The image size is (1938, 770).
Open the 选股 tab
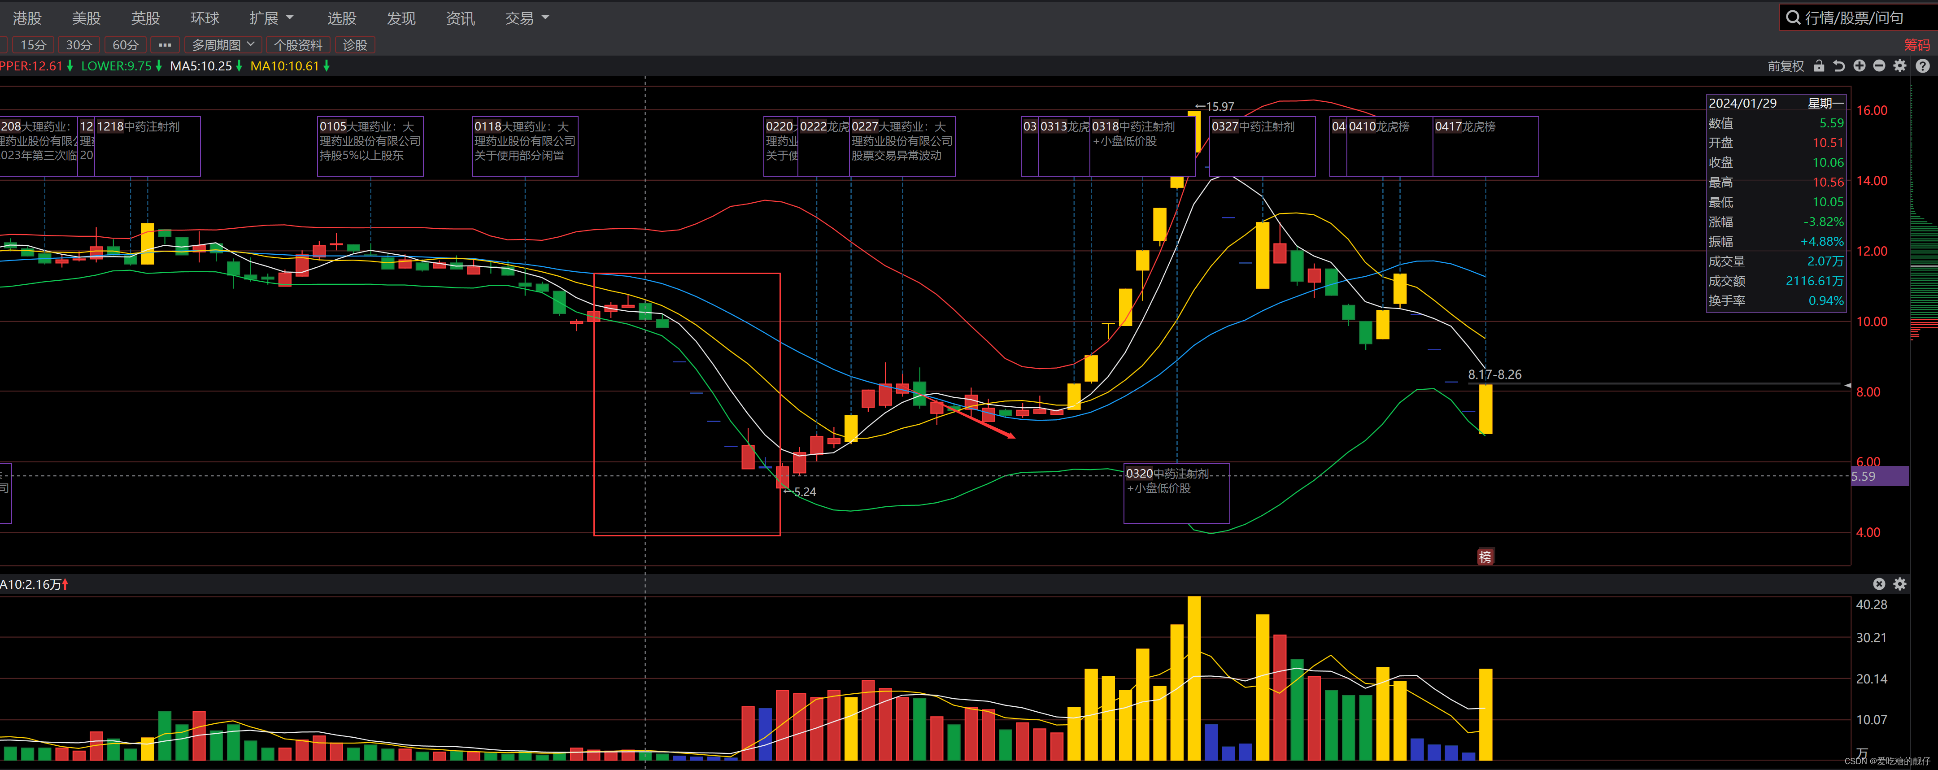[x=342, y=18]
